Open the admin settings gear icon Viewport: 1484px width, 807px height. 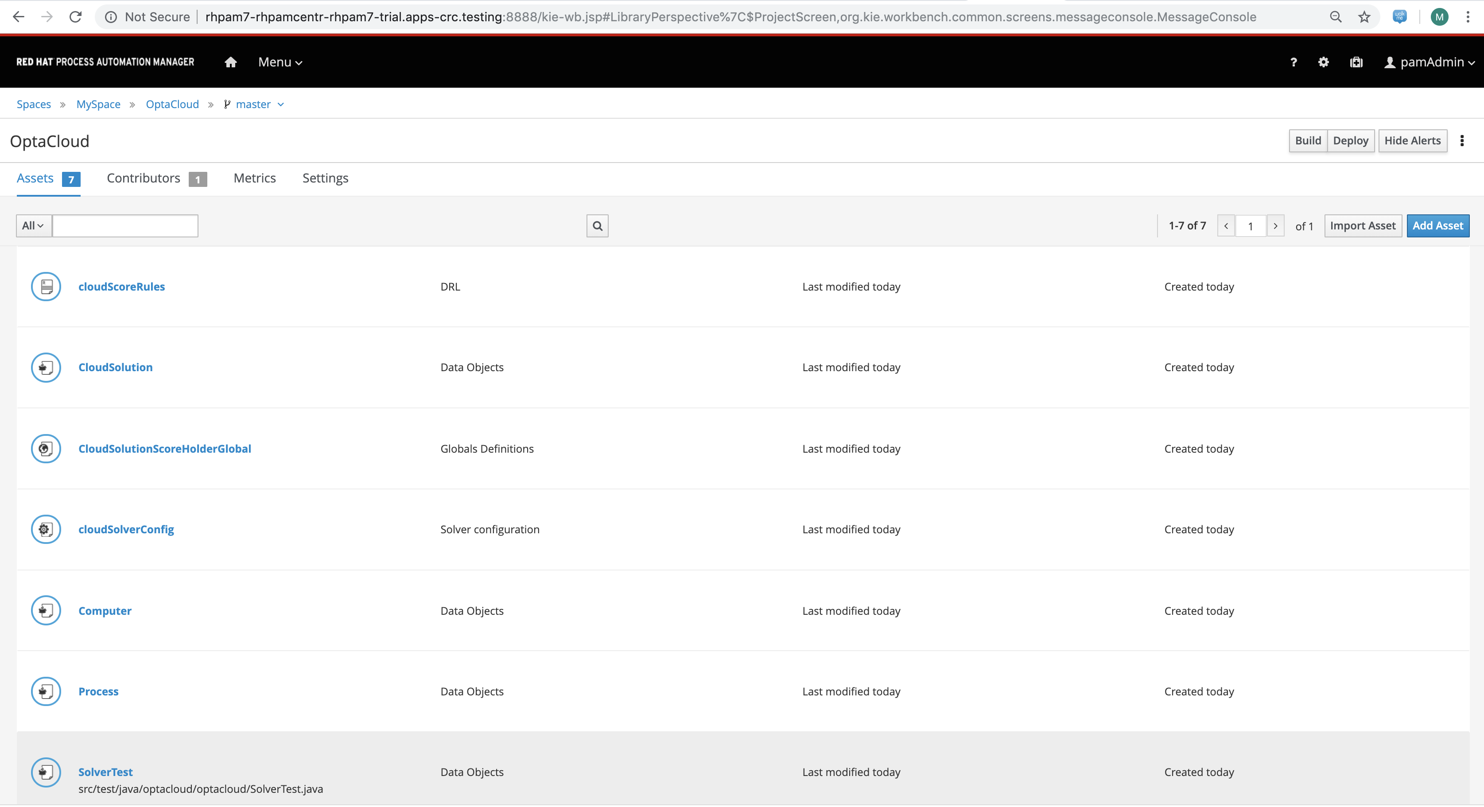(1323, 62)
